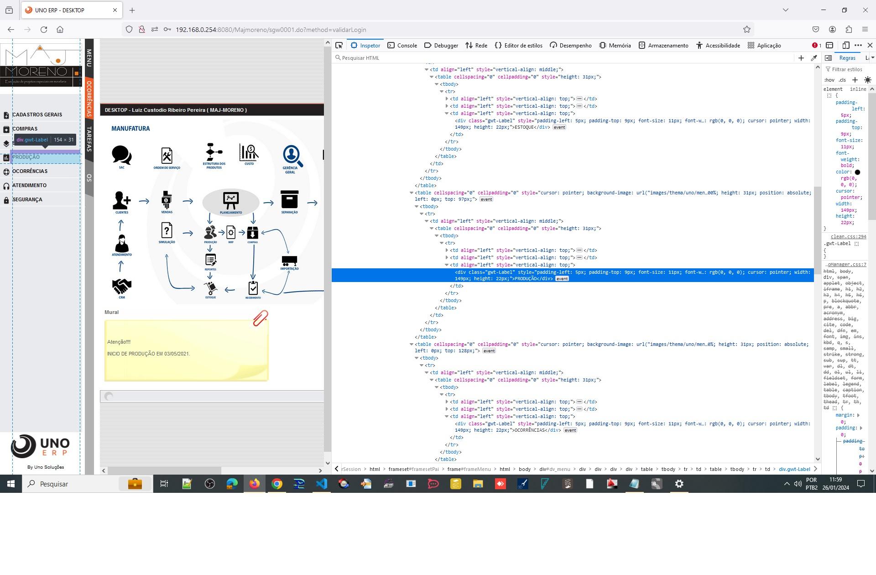
Task: Toggle the light/dark color scheme simulation
Action: [868, 80]
